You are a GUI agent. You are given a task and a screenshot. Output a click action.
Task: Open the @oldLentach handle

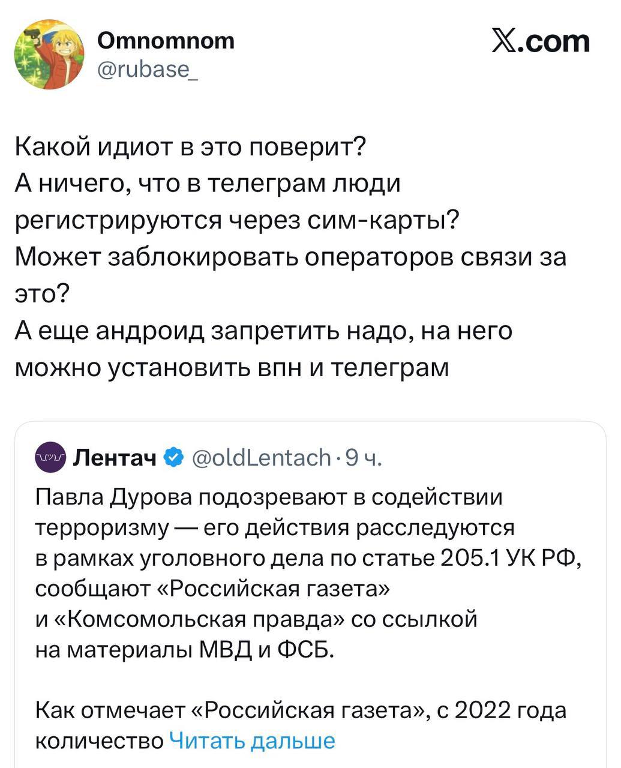(x=261, y=458)
